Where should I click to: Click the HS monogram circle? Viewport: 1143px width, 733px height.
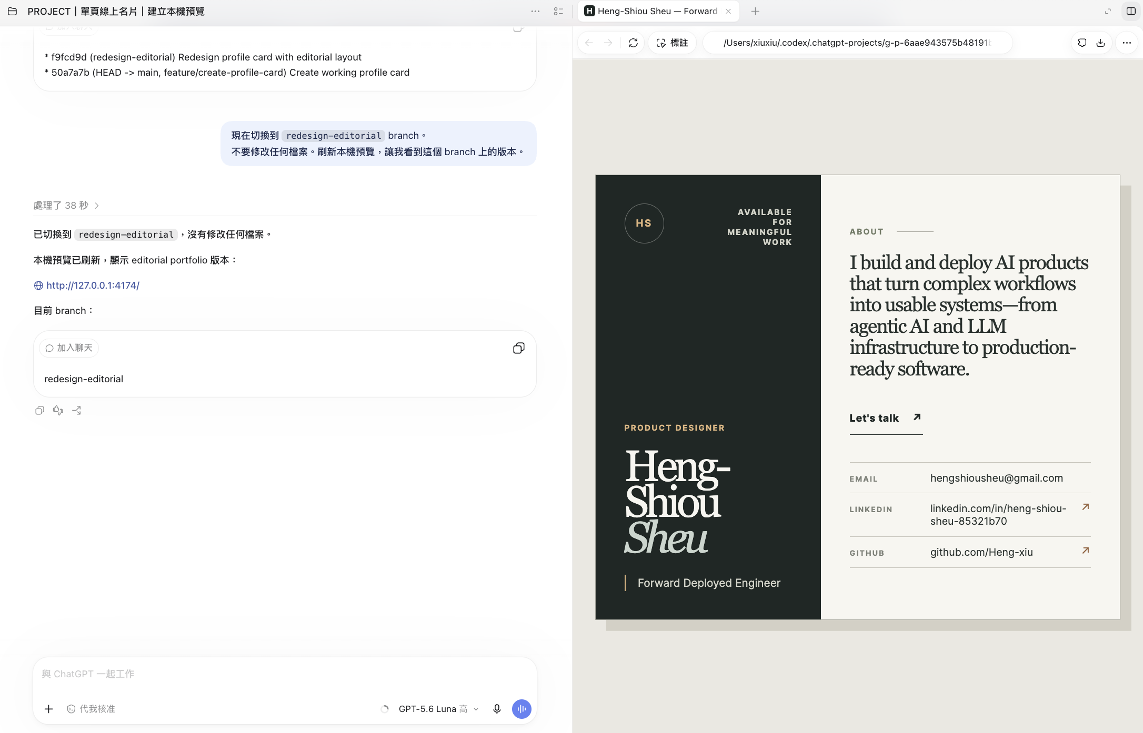point(644,223)
